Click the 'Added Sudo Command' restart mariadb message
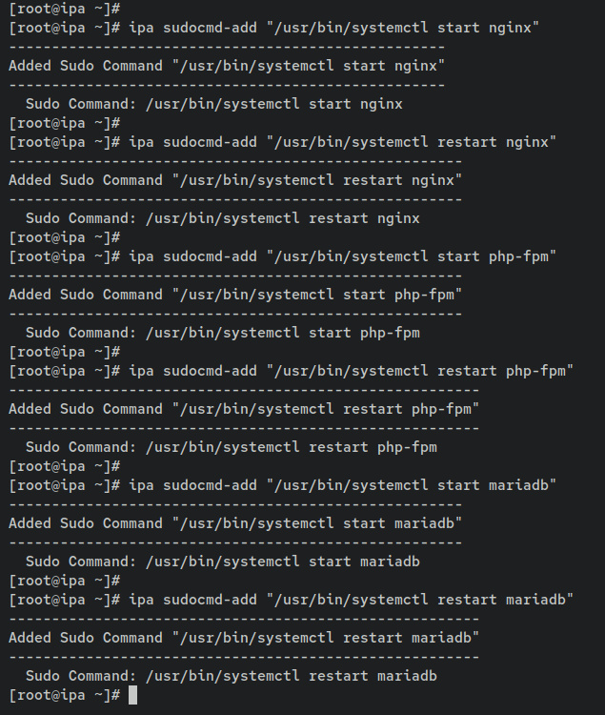 244,638
